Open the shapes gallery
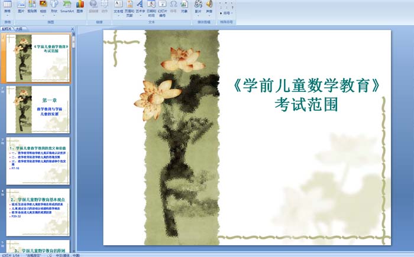The height and width of the screenshot is (257, 414). (x=54, y=6)
